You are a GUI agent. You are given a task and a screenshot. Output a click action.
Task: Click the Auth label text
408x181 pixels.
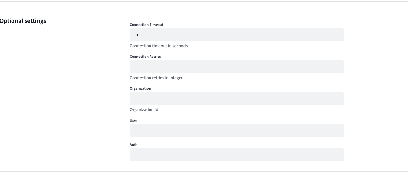134,145
